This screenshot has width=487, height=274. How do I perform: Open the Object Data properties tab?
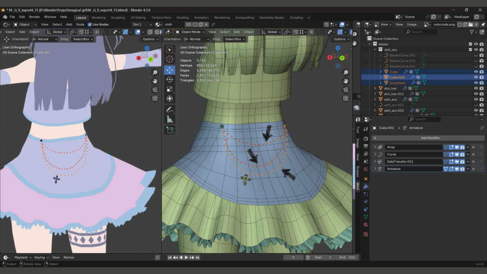point(366,217)
